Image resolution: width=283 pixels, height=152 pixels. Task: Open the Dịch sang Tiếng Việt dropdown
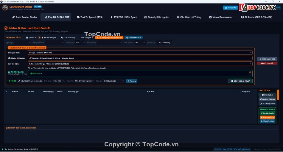tap(59, 81)
